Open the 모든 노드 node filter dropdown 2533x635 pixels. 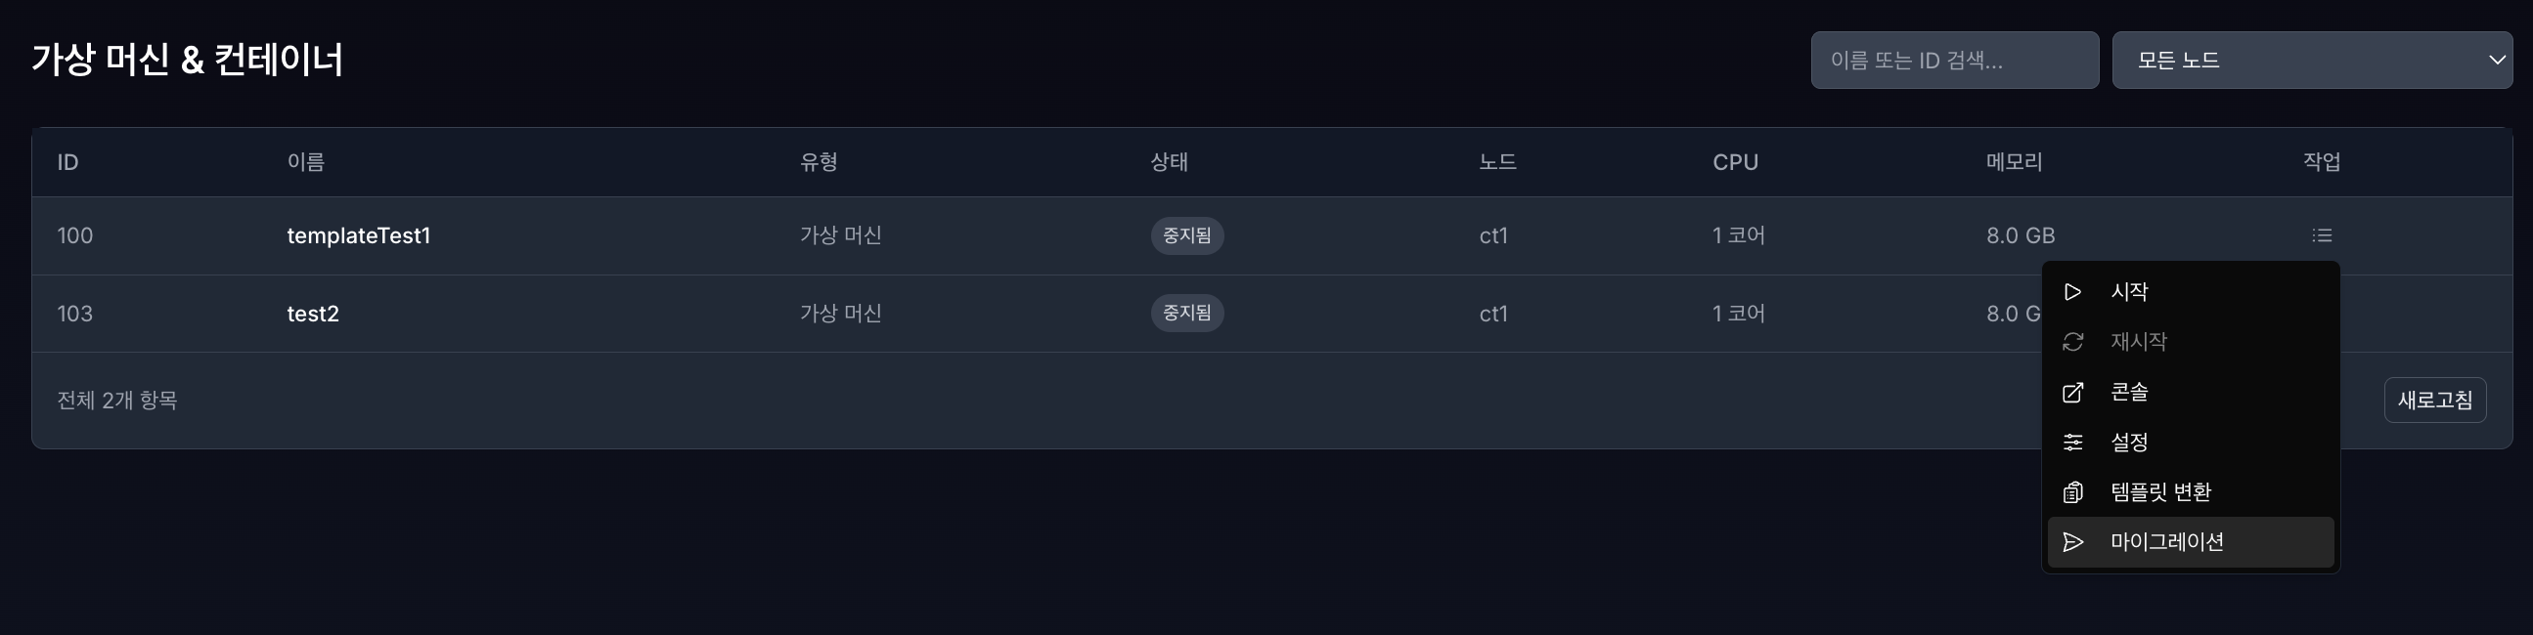click(2312, 59)
